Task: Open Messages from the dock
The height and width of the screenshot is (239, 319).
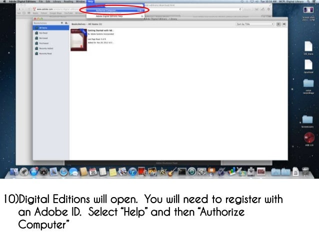Action: pyautogui.click(x=73, y=172)
